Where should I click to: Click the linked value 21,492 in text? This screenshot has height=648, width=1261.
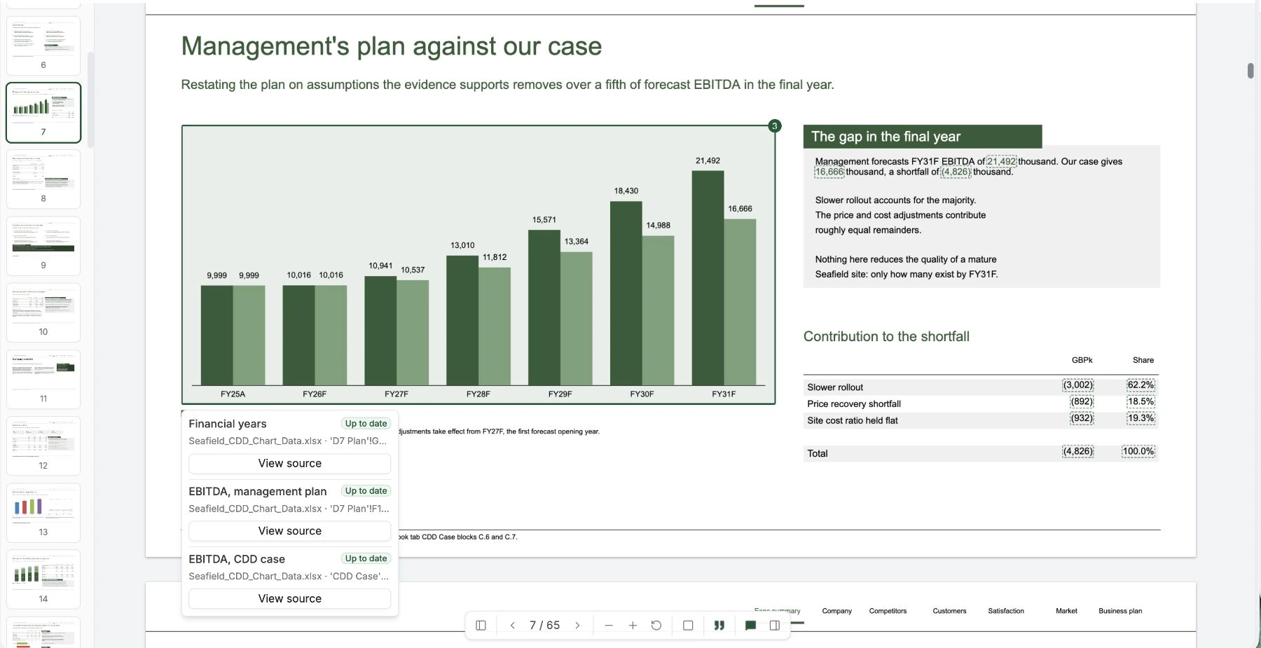coord(1001,161)
